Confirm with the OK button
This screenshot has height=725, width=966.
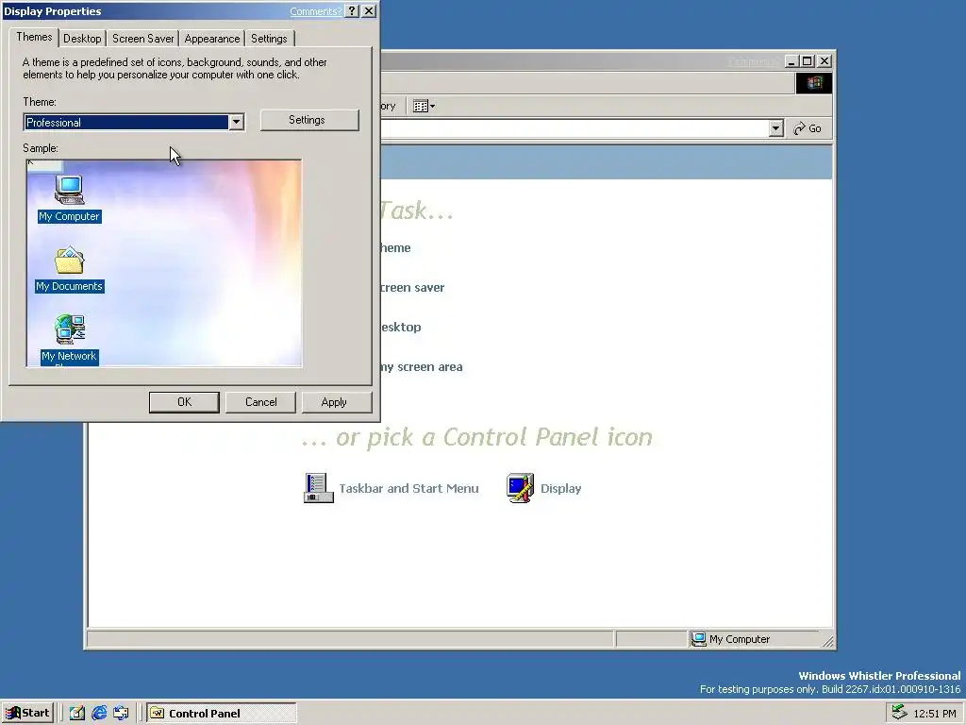[184, 402]
